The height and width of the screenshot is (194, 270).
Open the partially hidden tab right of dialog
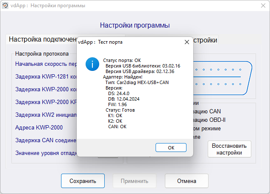206,40
